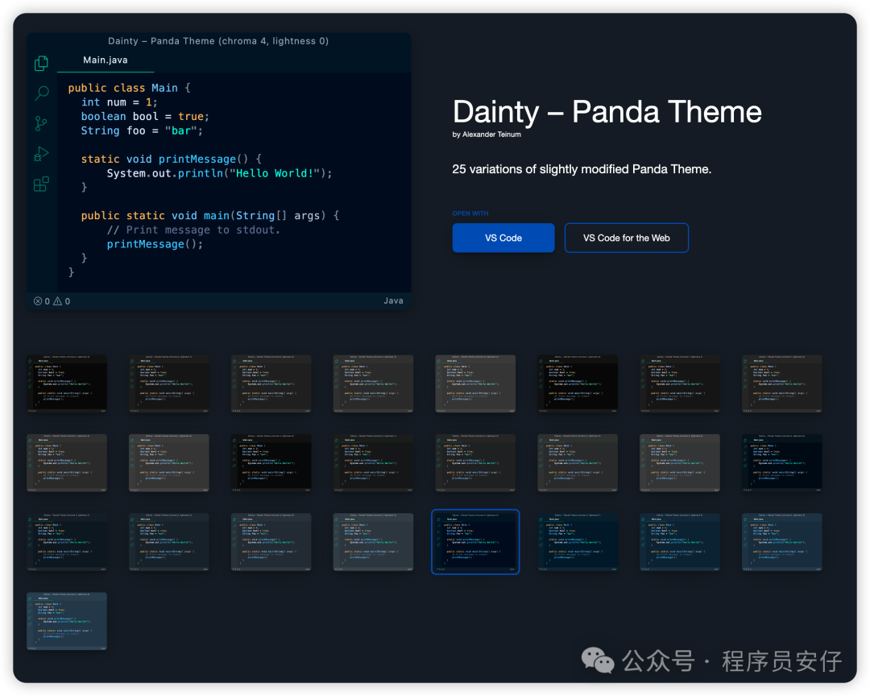Select the last thumbnail in the top row
Screen dimensions: 870x696
[x=781, y=383]
